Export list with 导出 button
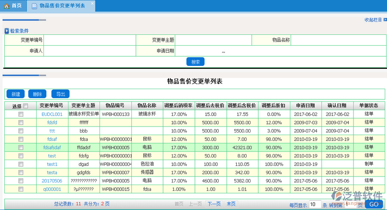Image resolution: width=387 pixels, height=210 pixels. click(60, 94)
